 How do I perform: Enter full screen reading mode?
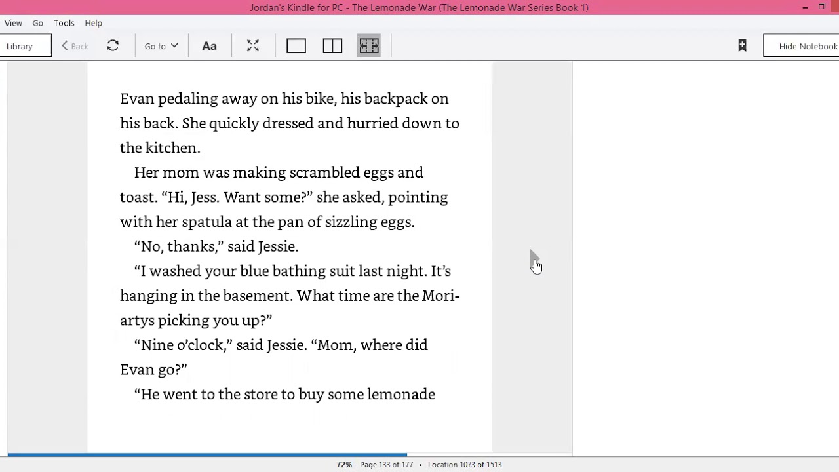(253, 46)
